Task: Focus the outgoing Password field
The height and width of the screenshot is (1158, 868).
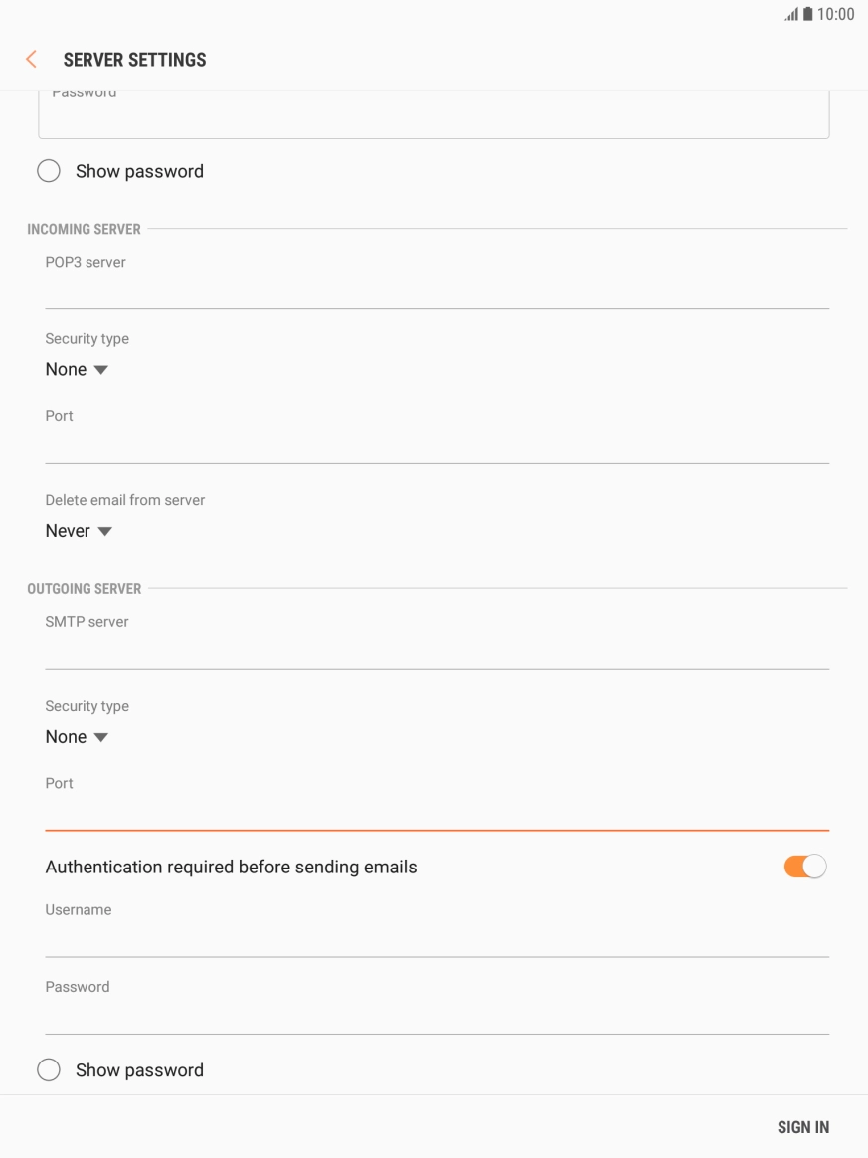Action: 436,1015
